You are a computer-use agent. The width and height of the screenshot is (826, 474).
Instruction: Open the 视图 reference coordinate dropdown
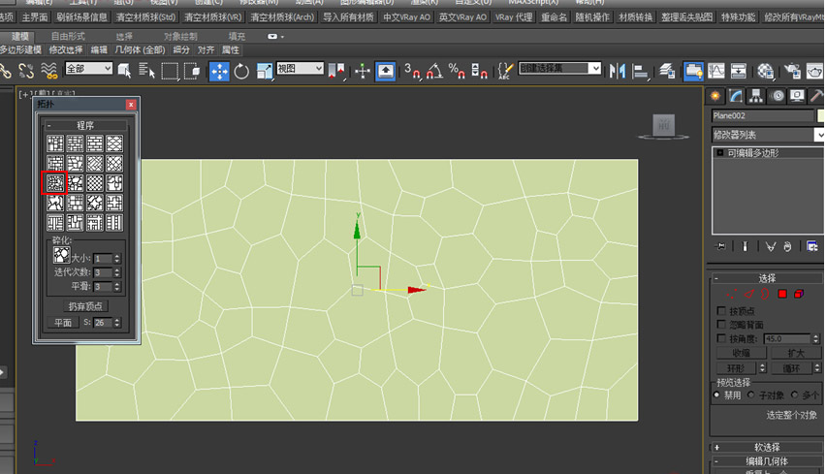[x=300, y=69]
